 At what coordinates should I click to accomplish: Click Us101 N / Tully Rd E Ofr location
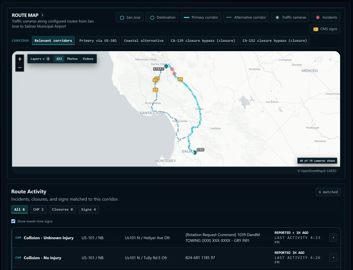tap(146, 258)
